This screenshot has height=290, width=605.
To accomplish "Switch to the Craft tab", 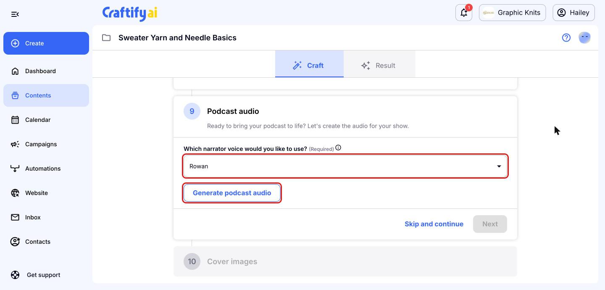I will (x=309, y=65).
